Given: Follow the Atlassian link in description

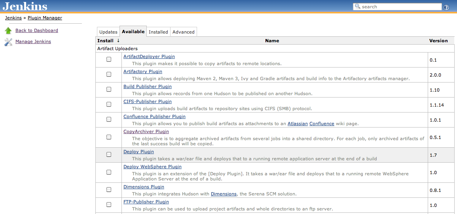Looking at the screenshot, I should 298,124.
